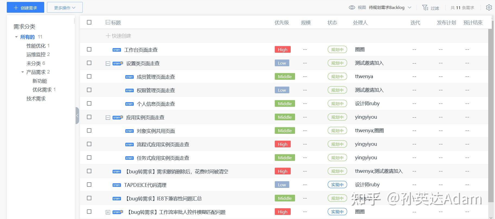Select 运维监控 category in sidebar
This screenshot has width=495, height=219.
point(36,54)
